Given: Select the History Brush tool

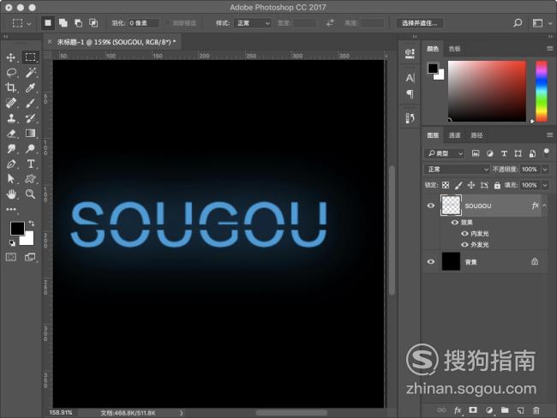Looking at the screenshot, I should coord(30,118).
